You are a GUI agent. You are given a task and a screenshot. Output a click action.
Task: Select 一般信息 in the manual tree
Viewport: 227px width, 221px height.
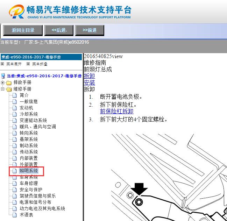[x=29, y=101]
